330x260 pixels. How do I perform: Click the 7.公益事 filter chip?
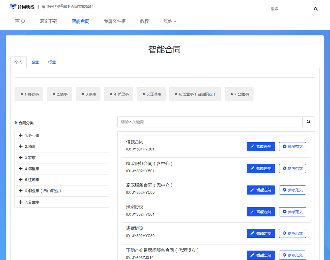coord(239,94)
